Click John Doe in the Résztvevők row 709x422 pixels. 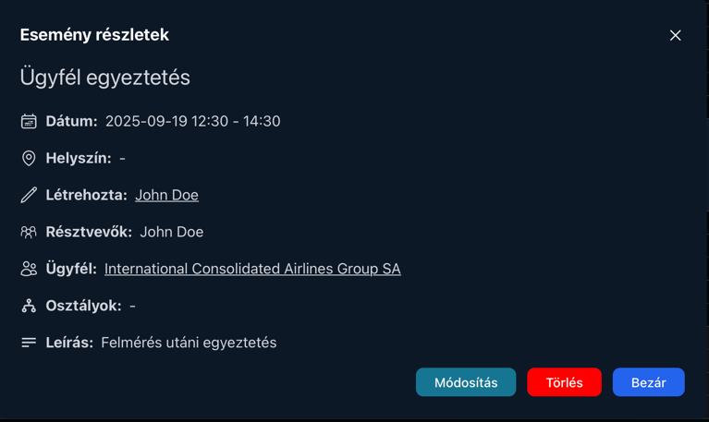(171, 232)
